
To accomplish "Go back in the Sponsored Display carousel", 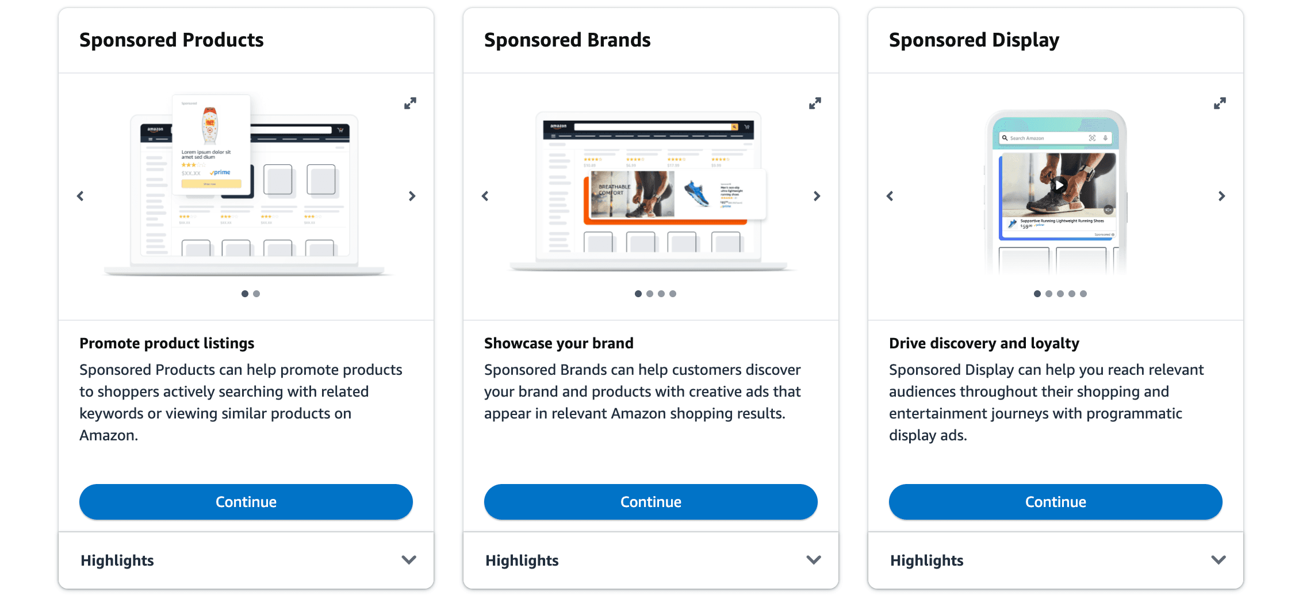I will [x=890, y=196].
